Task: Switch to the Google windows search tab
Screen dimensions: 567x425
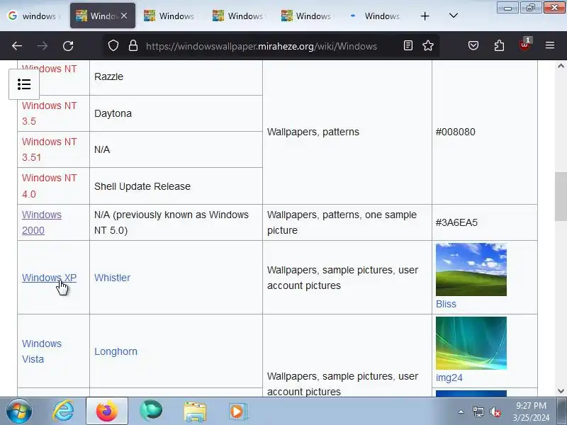Action: click(33, 16)
